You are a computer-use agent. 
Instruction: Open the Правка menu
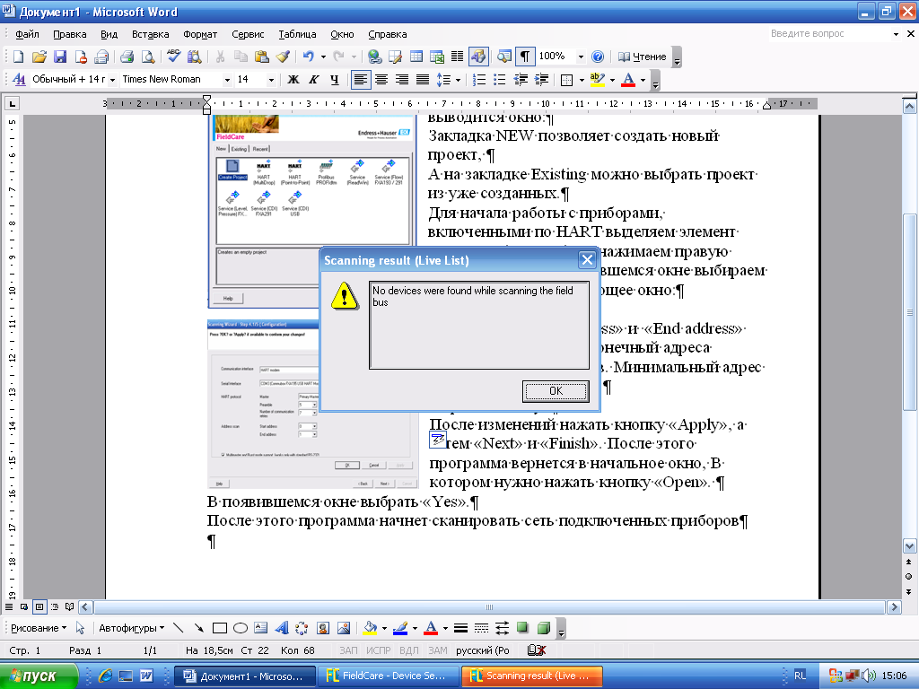coord(70,35)
